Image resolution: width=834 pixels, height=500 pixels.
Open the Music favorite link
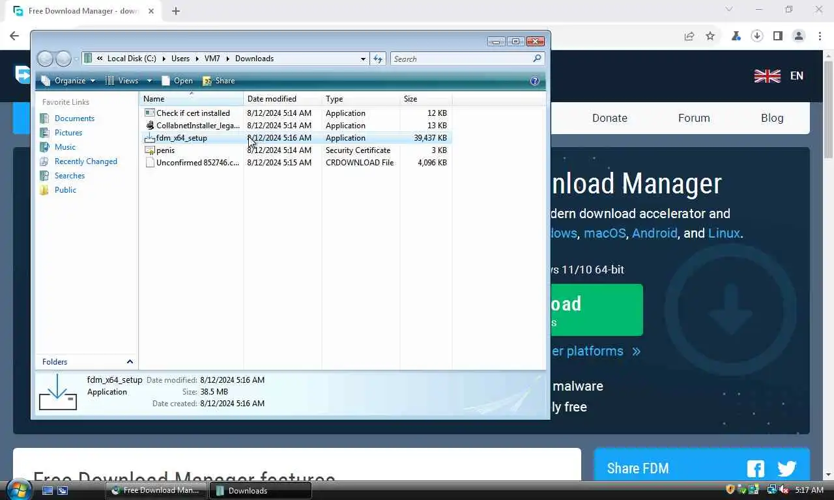point(65,147)
